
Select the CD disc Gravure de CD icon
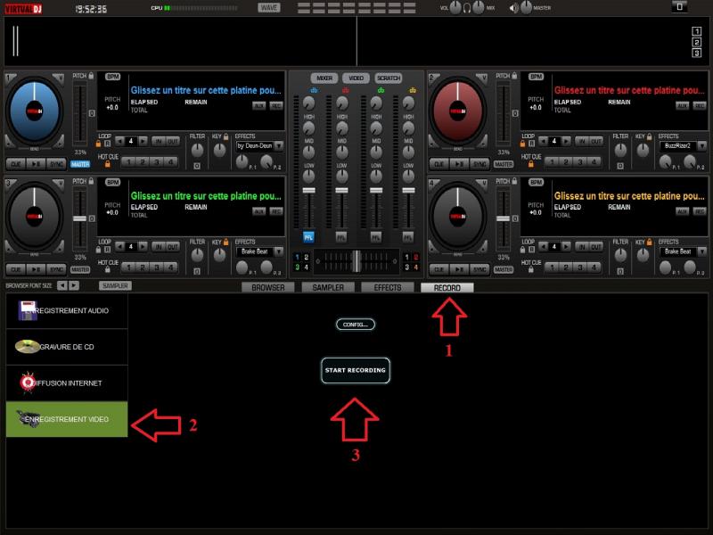pyautogui.click(x=27, y=347)
